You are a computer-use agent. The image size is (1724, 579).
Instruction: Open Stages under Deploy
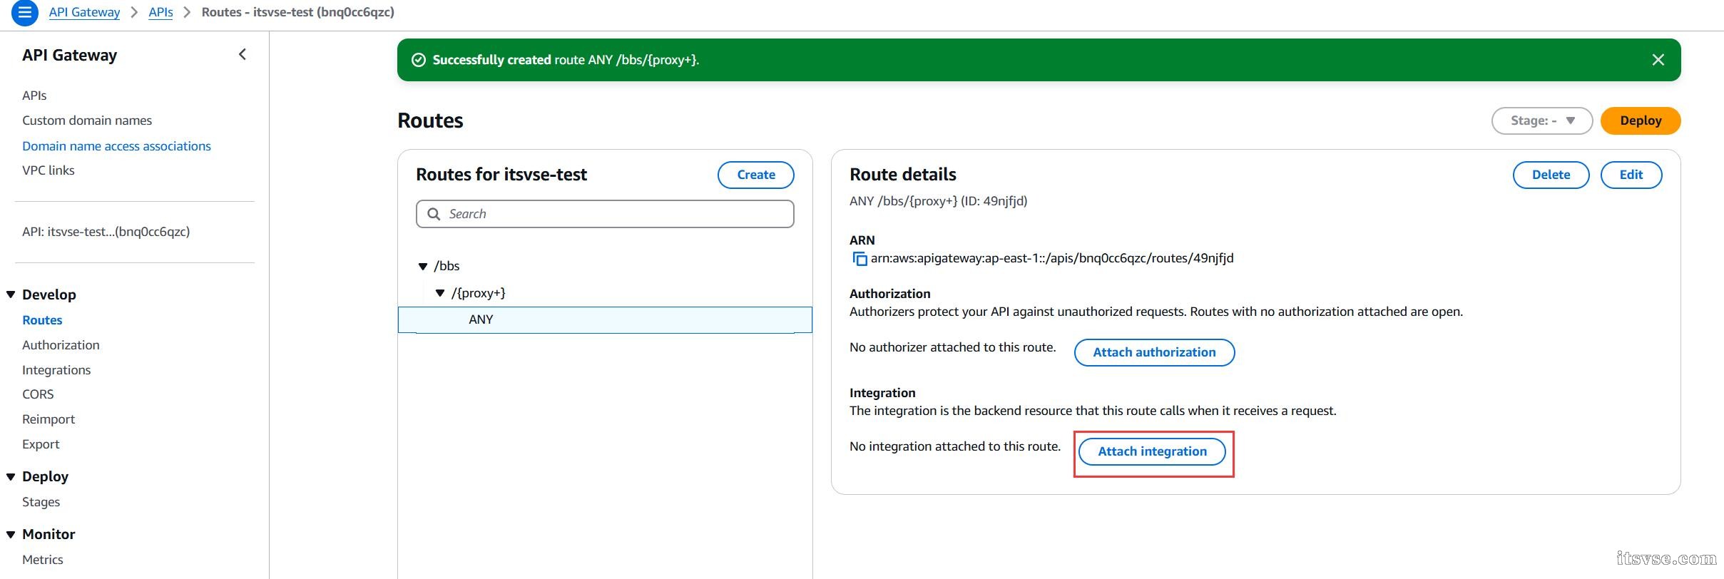pyautogui.click(x=41, y=502)
